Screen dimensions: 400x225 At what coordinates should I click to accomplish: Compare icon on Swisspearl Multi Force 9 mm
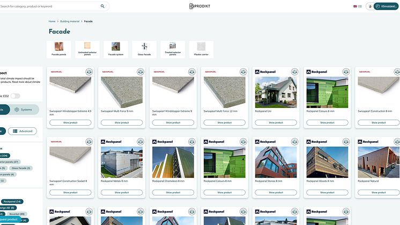[140, 72]
